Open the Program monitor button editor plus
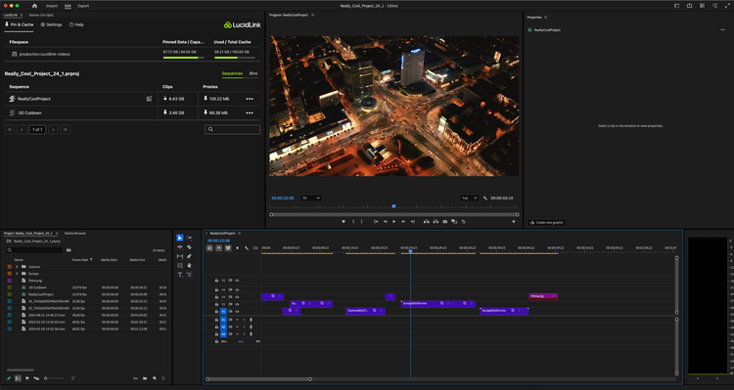 click(x=514, y=222)
